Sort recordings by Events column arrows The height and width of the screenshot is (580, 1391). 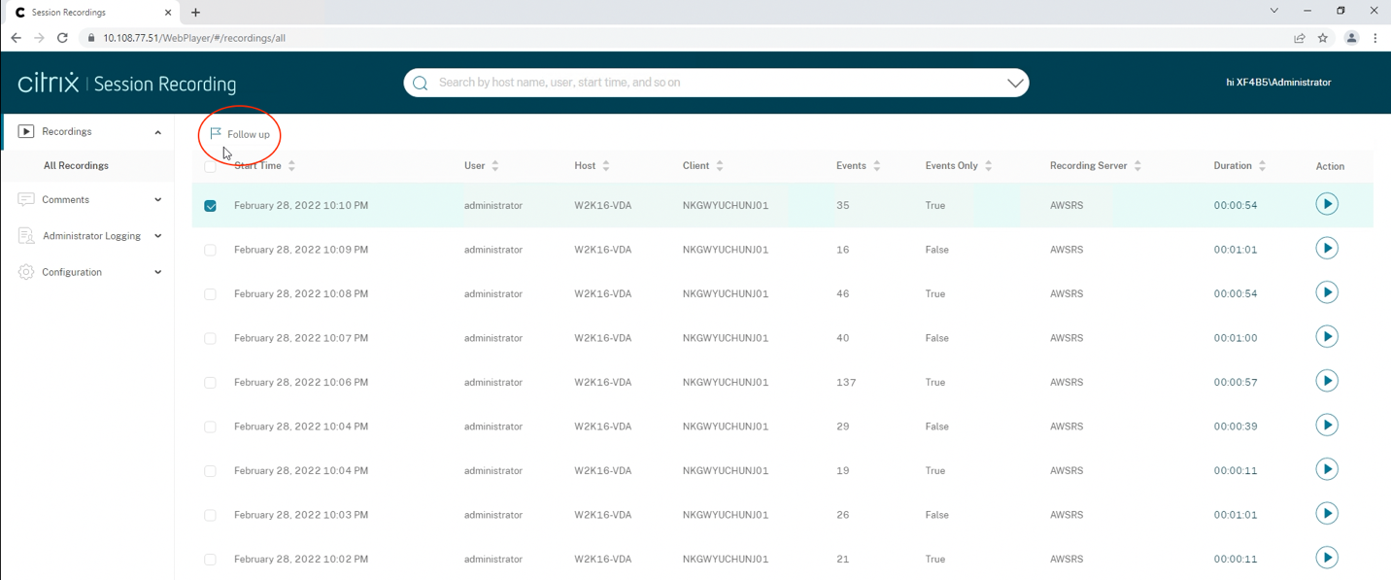876,166
